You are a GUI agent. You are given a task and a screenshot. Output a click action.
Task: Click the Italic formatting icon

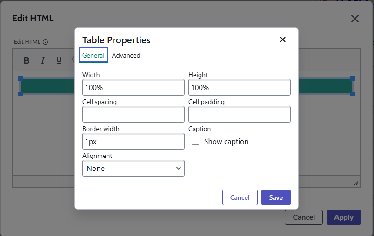(43, 60)
